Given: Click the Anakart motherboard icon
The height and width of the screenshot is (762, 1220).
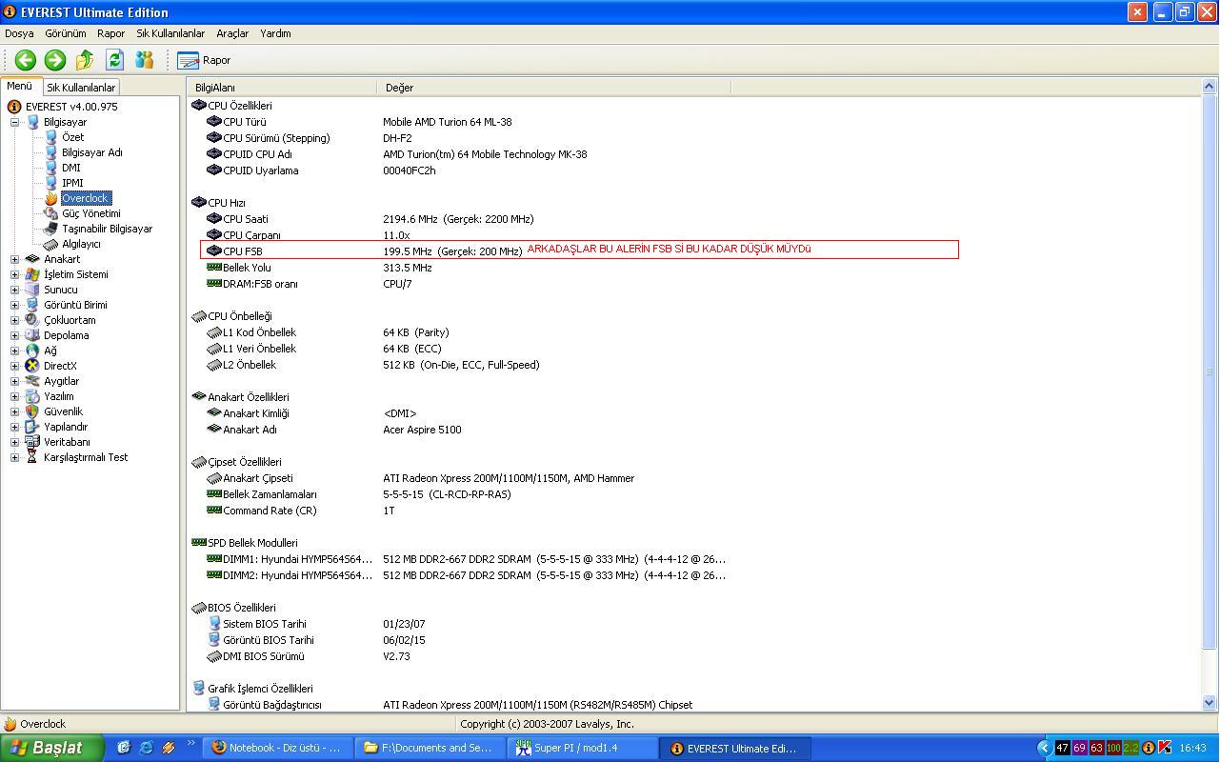Looking at the screenshot, I should [32, 259].
